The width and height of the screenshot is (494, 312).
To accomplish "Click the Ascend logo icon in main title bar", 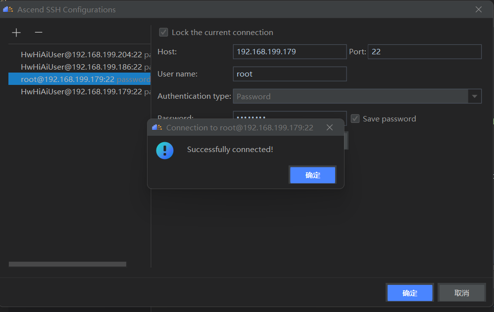I will pos(8,9).
